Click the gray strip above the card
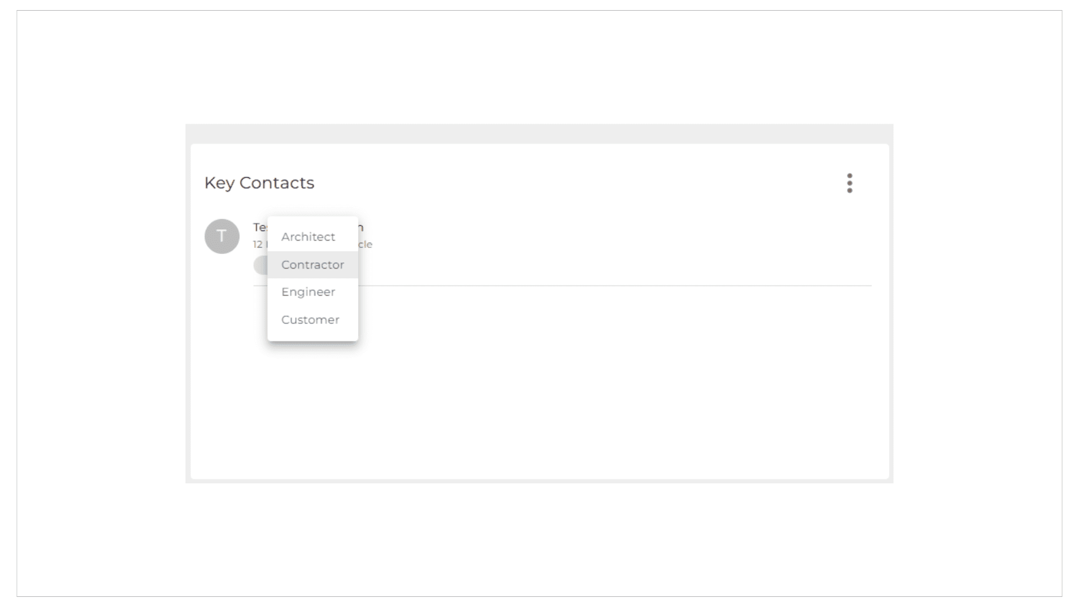The width and height of the screenshot is (1079, 607). pyautogui.click(x=539, y=134)
